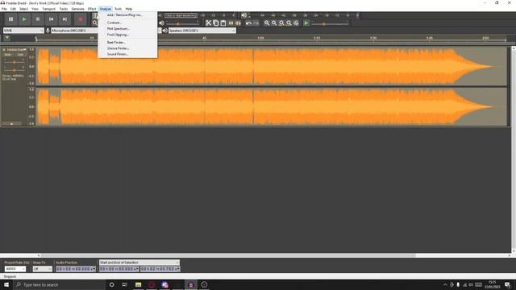Click to start monitoring in record meter

pyautogui.click(x=181, y=15)
